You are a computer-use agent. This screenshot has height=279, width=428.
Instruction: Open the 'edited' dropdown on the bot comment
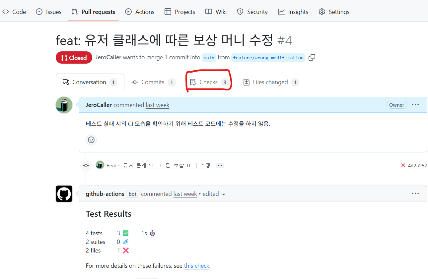224,194
